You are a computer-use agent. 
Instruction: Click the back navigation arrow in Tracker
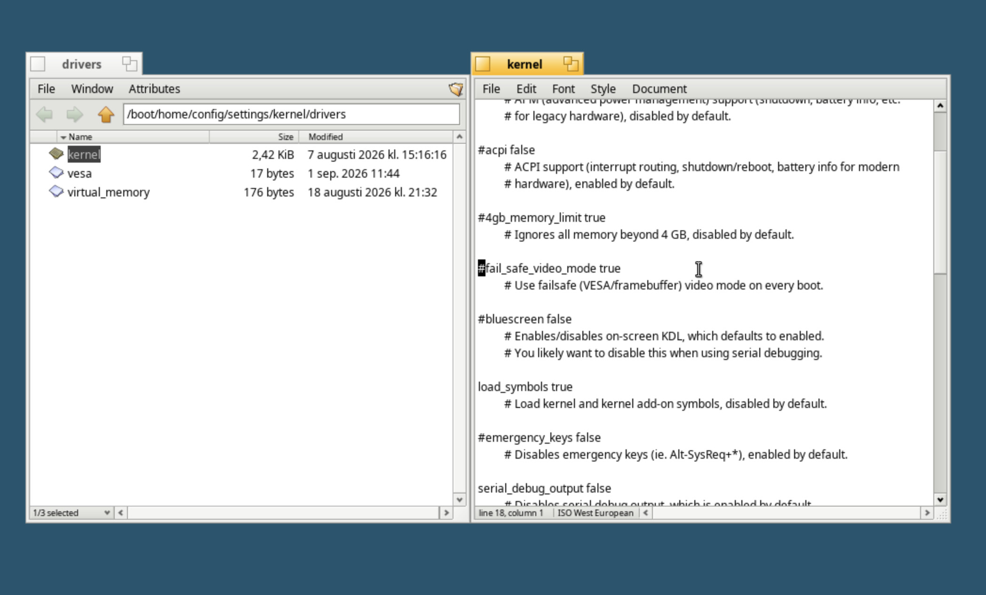45,114
